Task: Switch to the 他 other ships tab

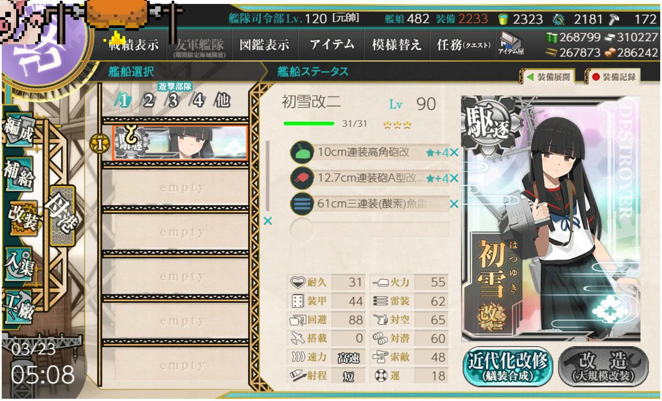Action: point(222,100)
